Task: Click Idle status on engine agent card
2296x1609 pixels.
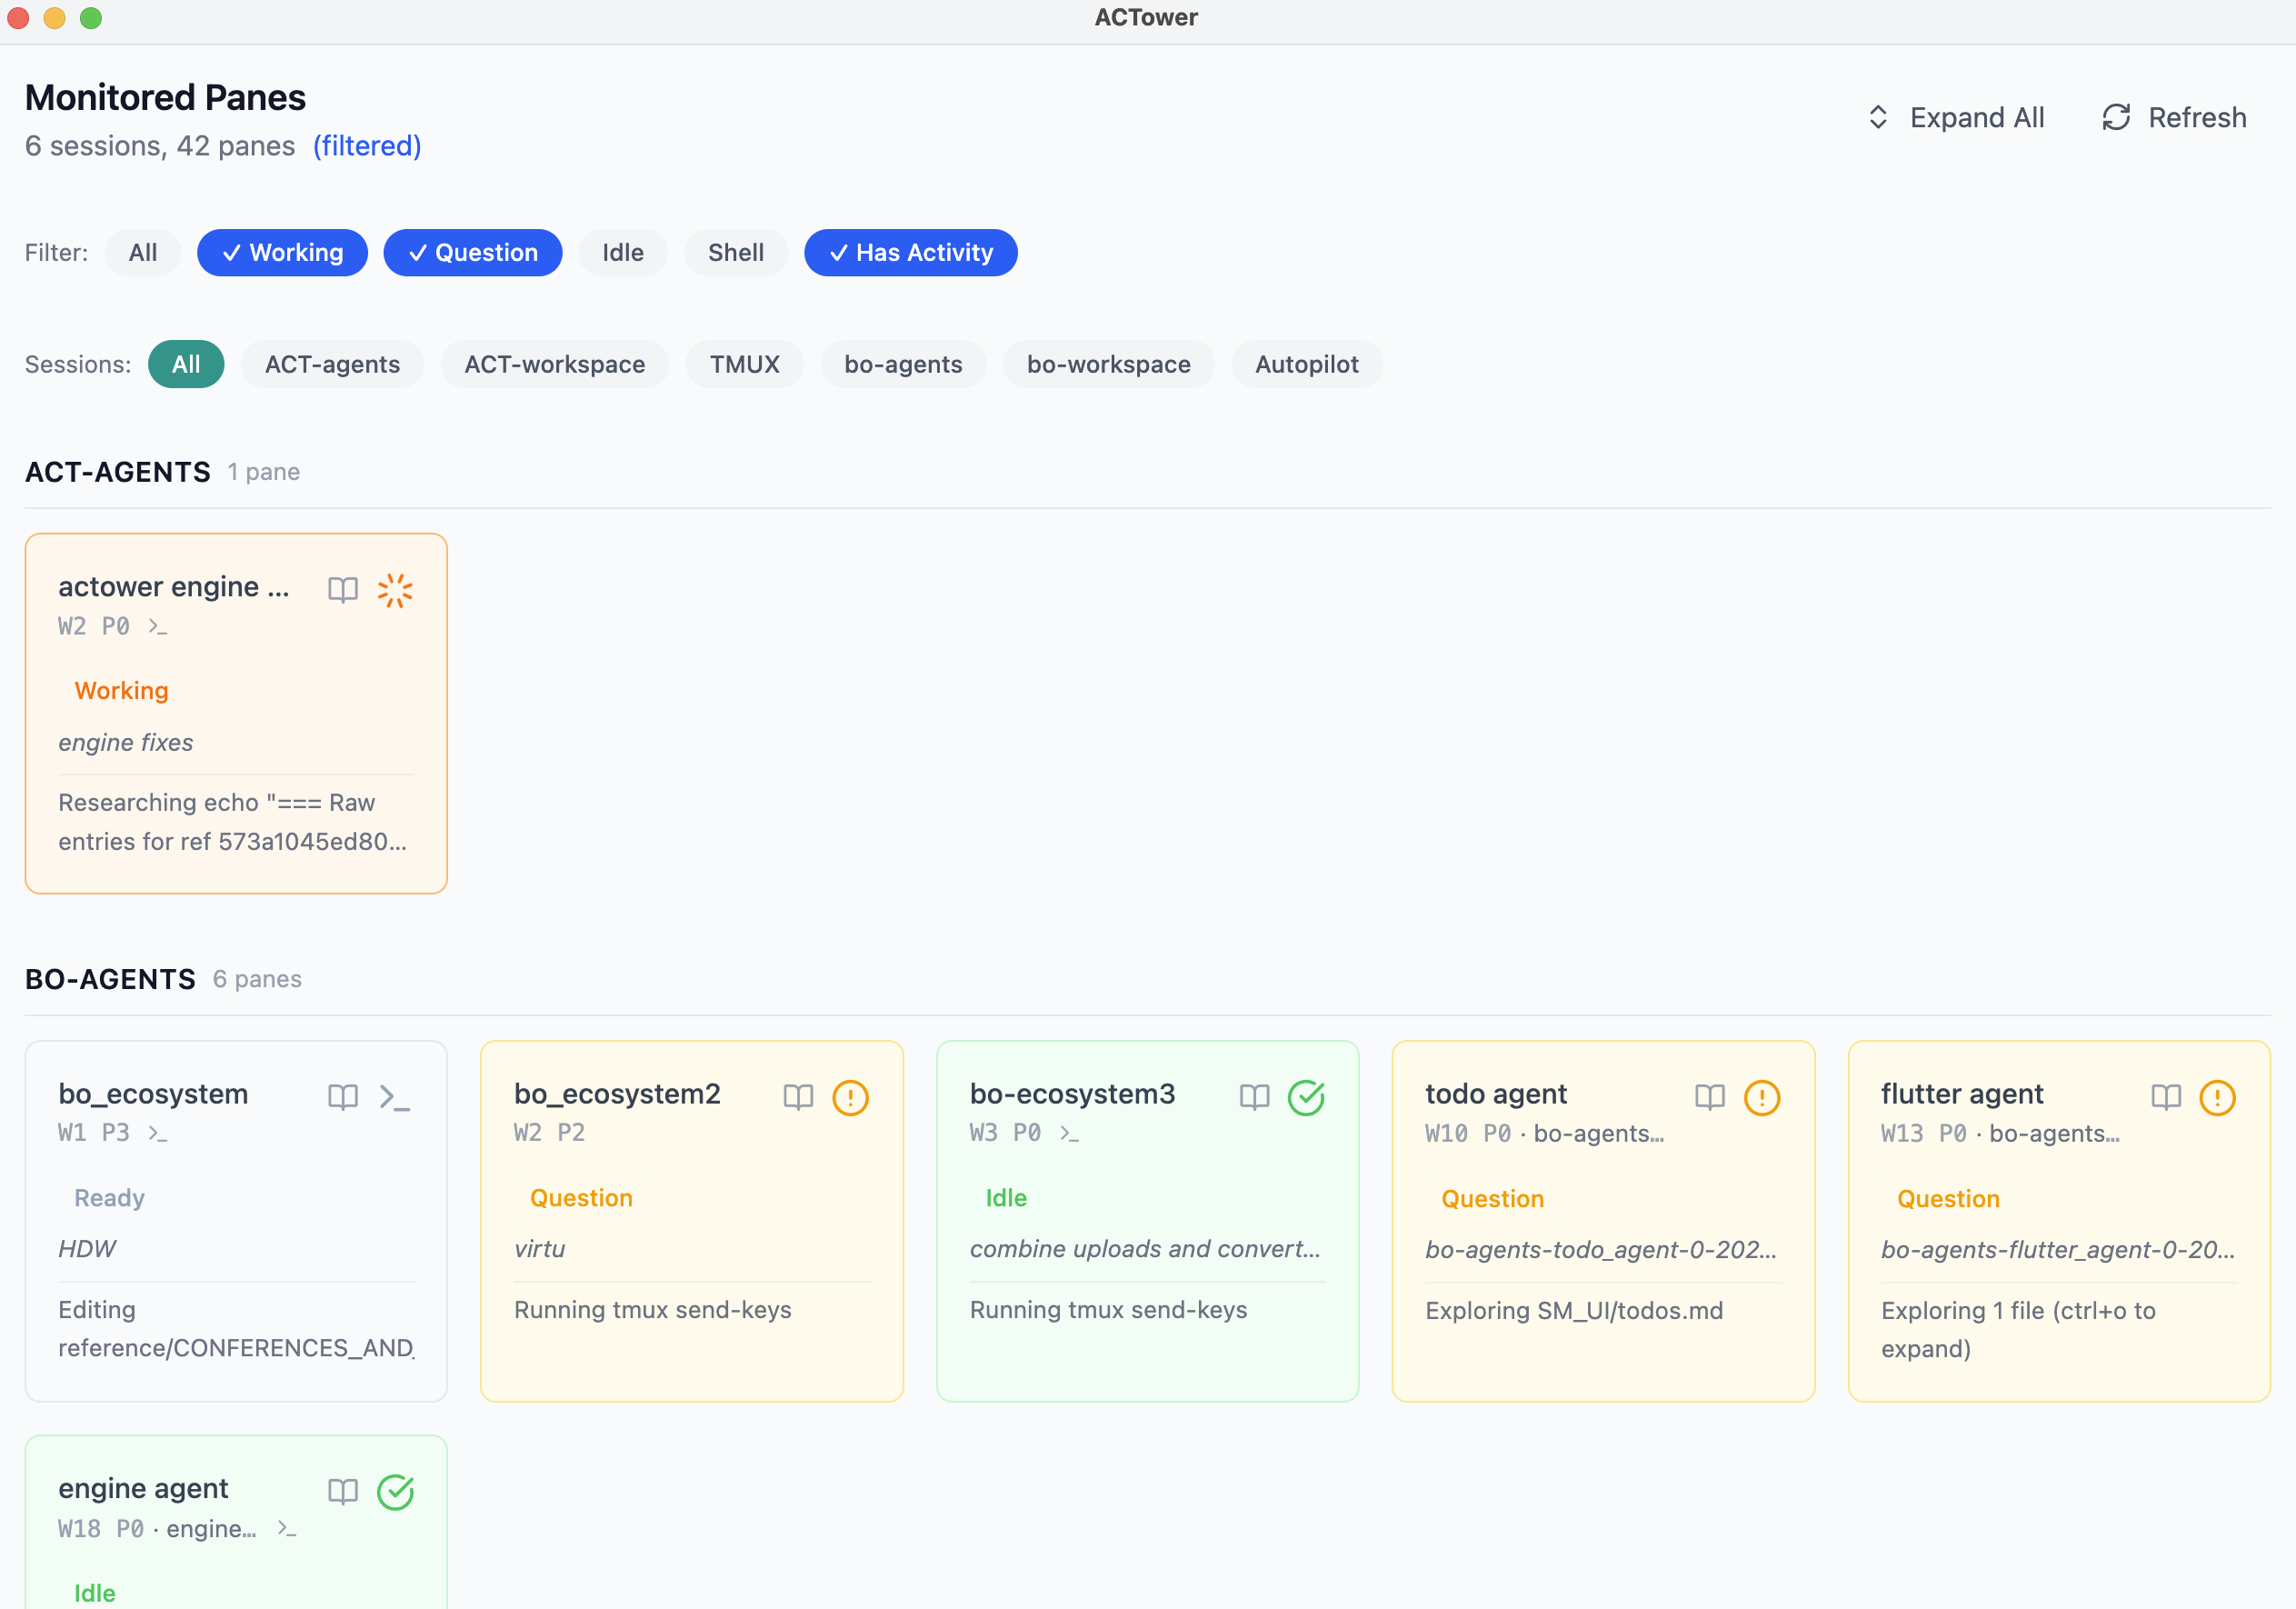Action: 95,1593
